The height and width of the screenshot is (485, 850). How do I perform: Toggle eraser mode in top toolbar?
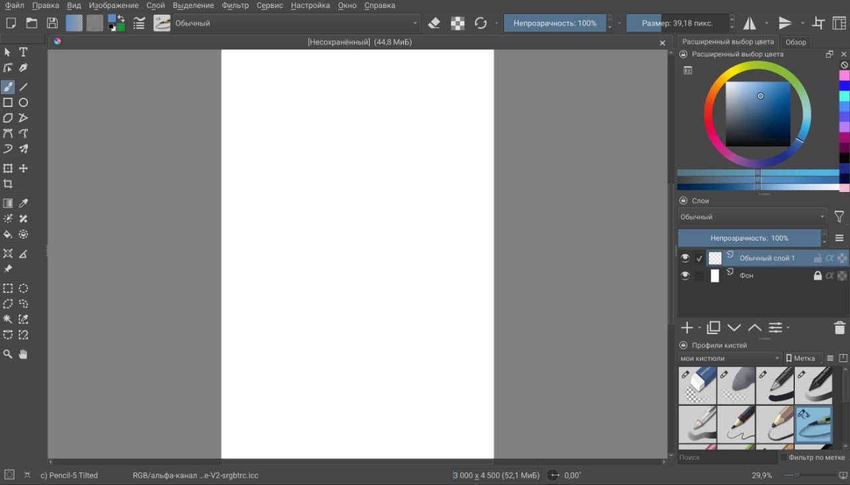point(434,23)
